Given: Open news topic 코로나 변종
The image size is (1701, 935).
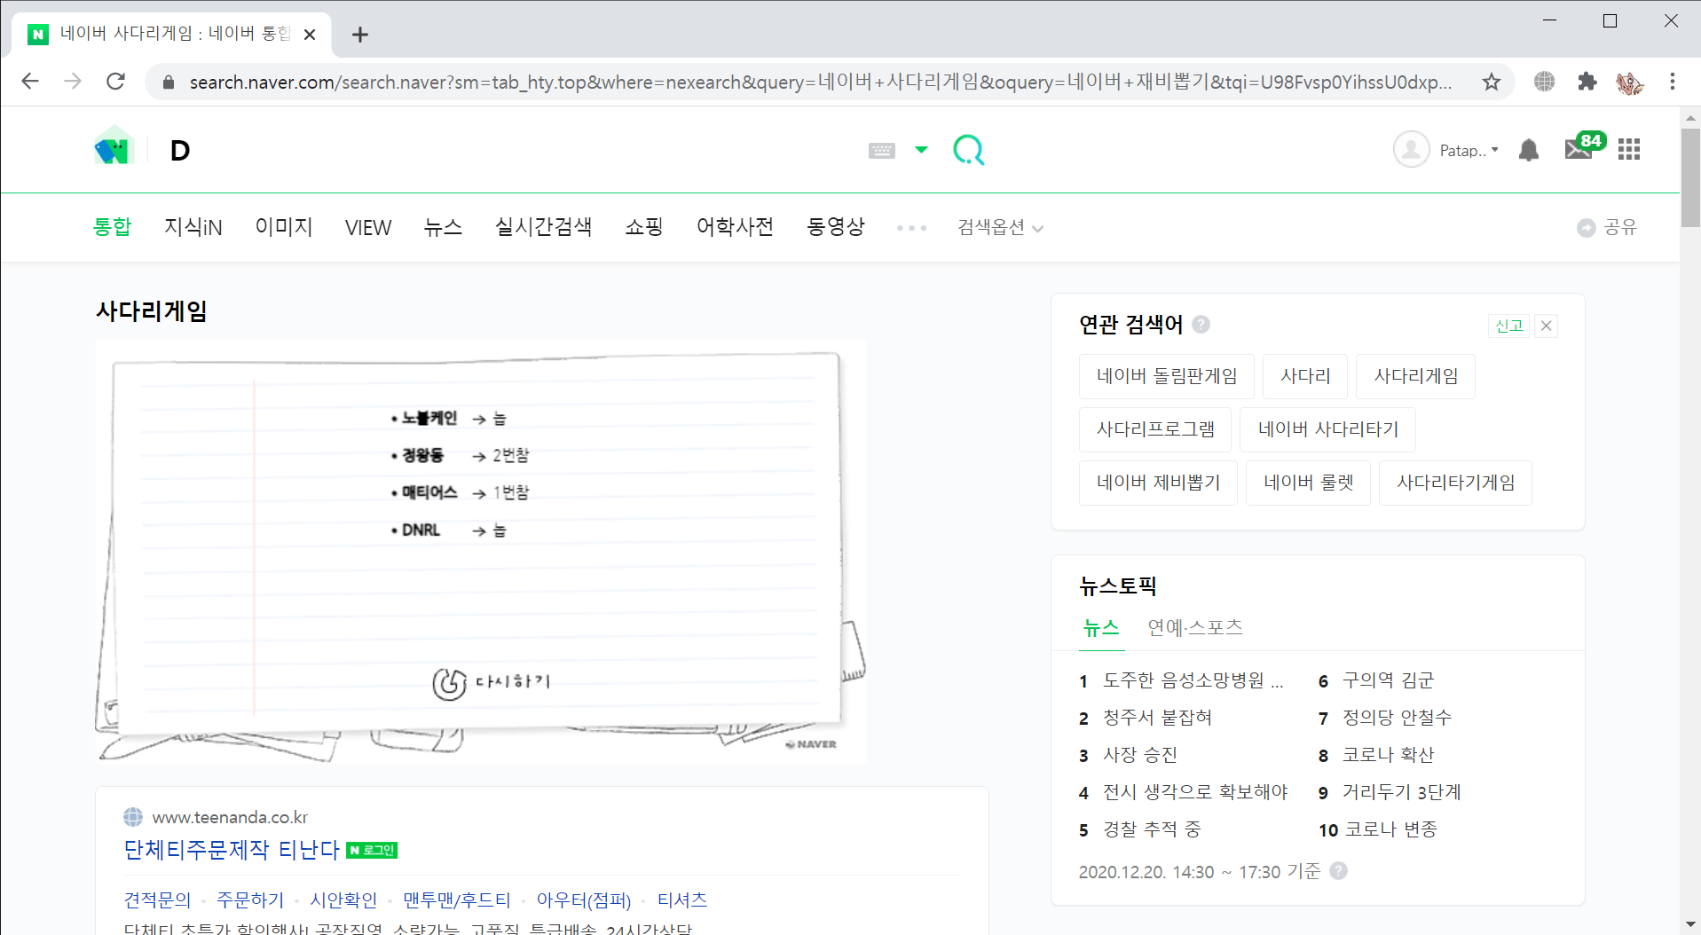Looking at the screenshot, I should point(1390,829).
